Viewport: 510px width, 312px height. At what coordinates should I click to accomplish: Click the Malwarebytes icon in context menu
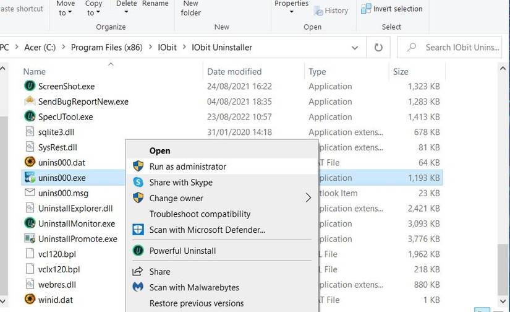pyautogui.click(x=138, y=287)
